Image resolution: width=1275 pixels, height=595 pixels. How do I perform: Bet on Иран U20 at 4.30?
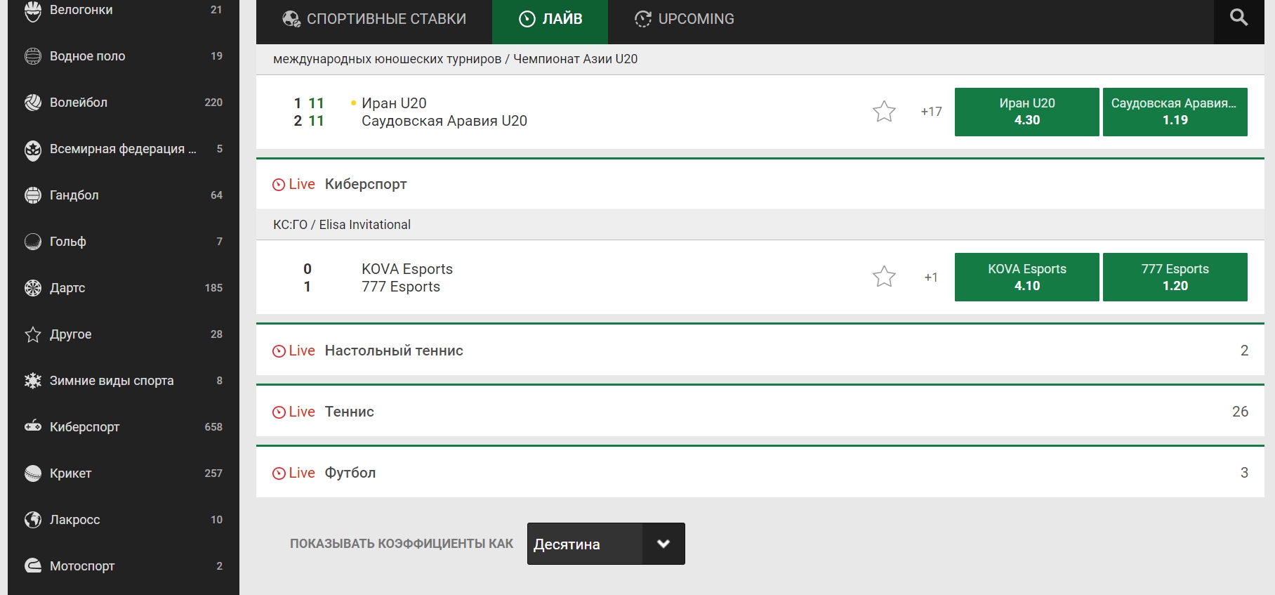coord(1026,112)
